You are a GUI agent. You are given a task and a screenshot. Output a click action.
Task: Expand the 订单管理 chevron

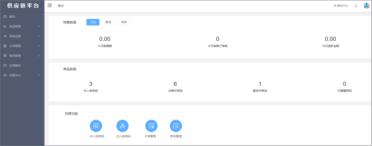click(x=39, y=46)
